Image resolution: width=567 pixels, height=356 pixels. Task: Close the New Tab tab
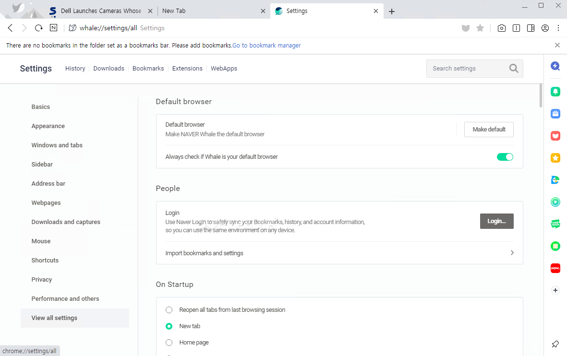pyautogui.click(x=263, y=11)
